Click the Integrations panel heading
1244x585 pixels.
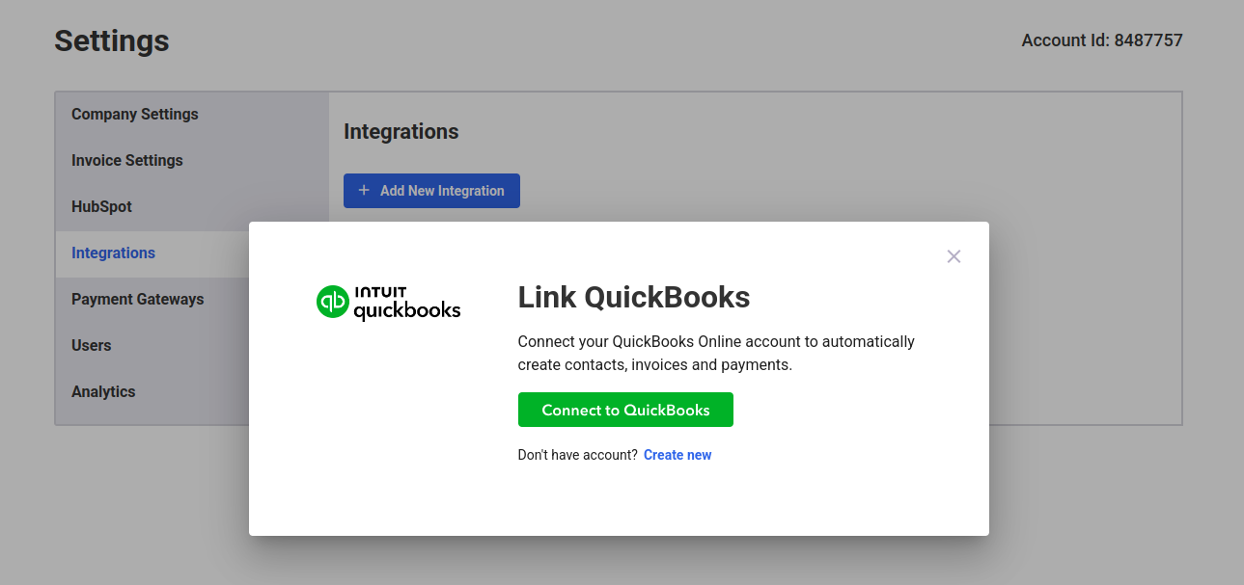[x=401, y=132]
